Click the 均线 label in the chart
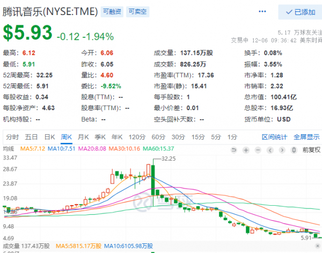 pyautogui.click(x=8, y=148)
